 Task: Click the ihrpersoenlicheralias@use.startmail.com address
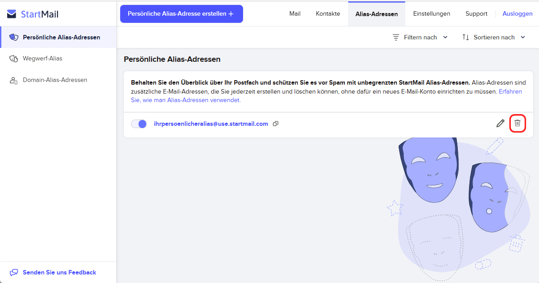[x=211, y=124]
